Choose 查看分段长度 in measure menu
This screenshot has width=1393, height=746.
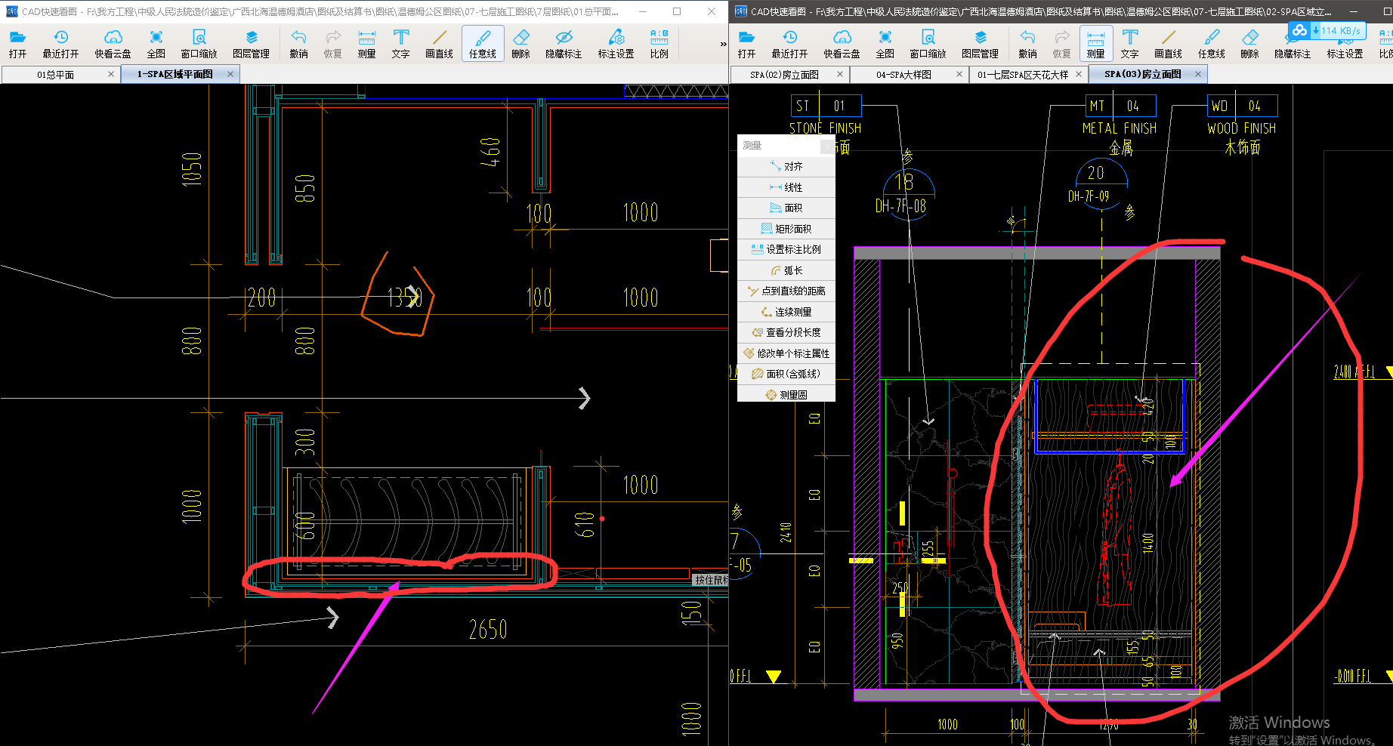coord(786,332)
